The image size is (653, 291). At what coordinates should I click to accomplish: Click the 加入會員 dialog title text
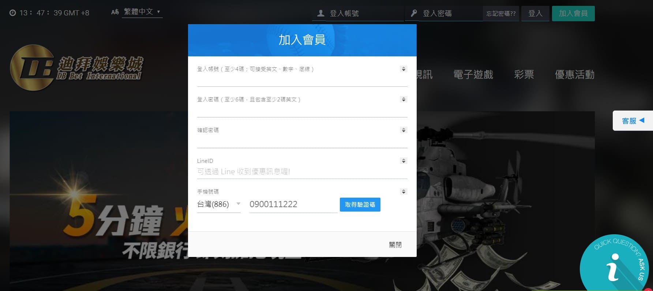302,40
